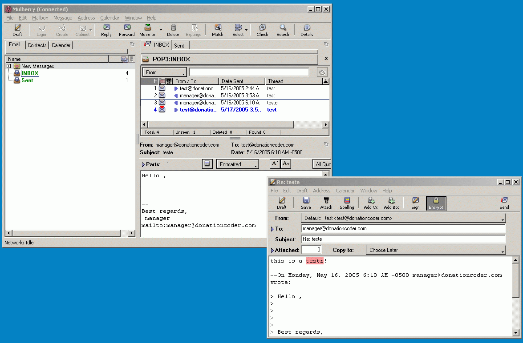Click the Draft icon in Mulberry toolbar
This screenshot has width=523, height=343.
(x=17, y=30)
